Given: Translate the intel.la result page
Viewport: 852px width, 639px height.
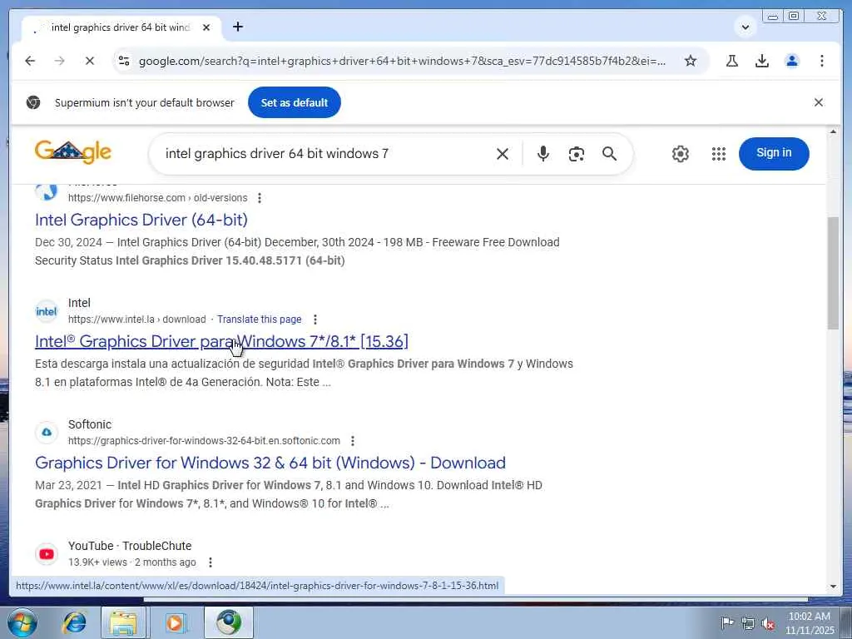Looking at the screenshot, I should 260,319.
